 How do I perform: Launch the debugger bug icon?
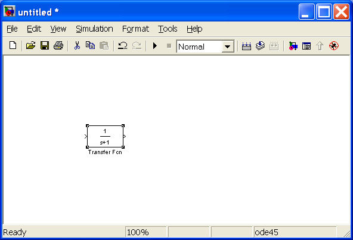pos(334,46)
